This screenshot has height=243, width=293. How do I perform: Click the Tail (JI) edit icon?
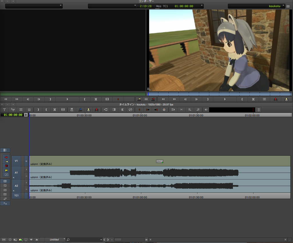pos(198,110)
